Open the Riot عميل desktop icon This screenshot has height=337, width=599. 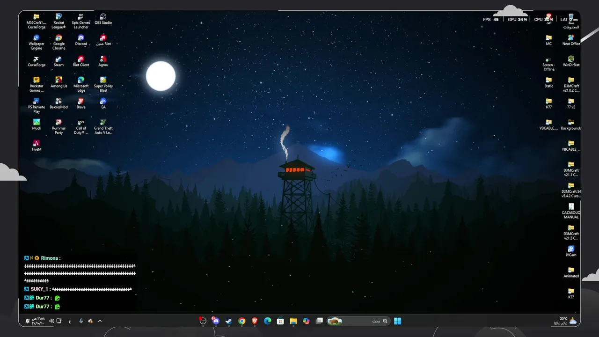click(x=103, y=40)
